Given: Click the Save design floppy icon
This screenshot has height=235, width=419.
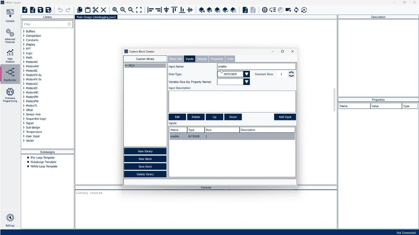Looking at the screenshot, I should pyautogui.click(x=40, y=10).
